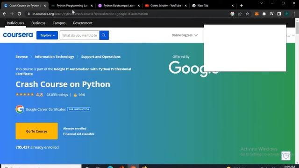
Task: Go back with the browser back arrow
Action: (x=4, y=14)
